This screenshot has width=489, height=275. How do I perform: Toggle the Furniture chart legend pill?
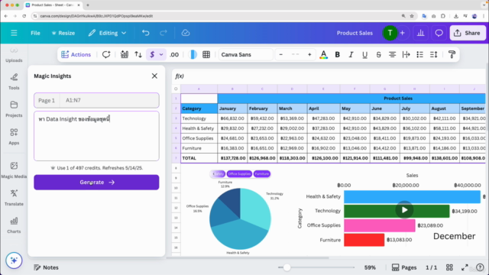[x=261, y=174]
